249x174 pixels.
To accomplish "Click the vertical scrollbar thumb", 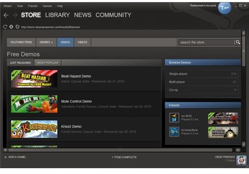I will [x=244, y=51].
